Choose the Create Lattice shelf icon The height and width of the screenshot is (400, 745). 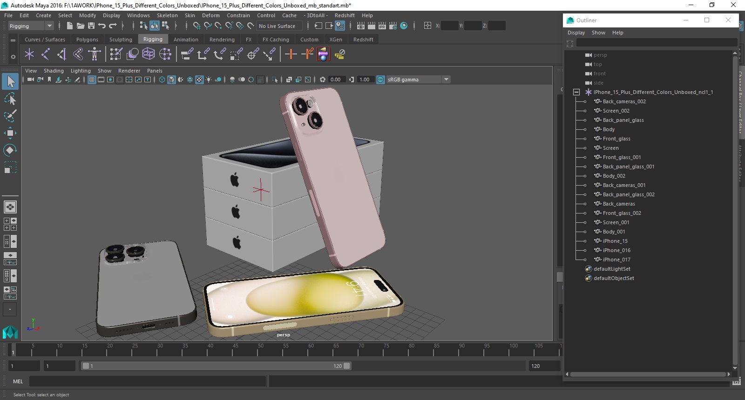[149, 54]
